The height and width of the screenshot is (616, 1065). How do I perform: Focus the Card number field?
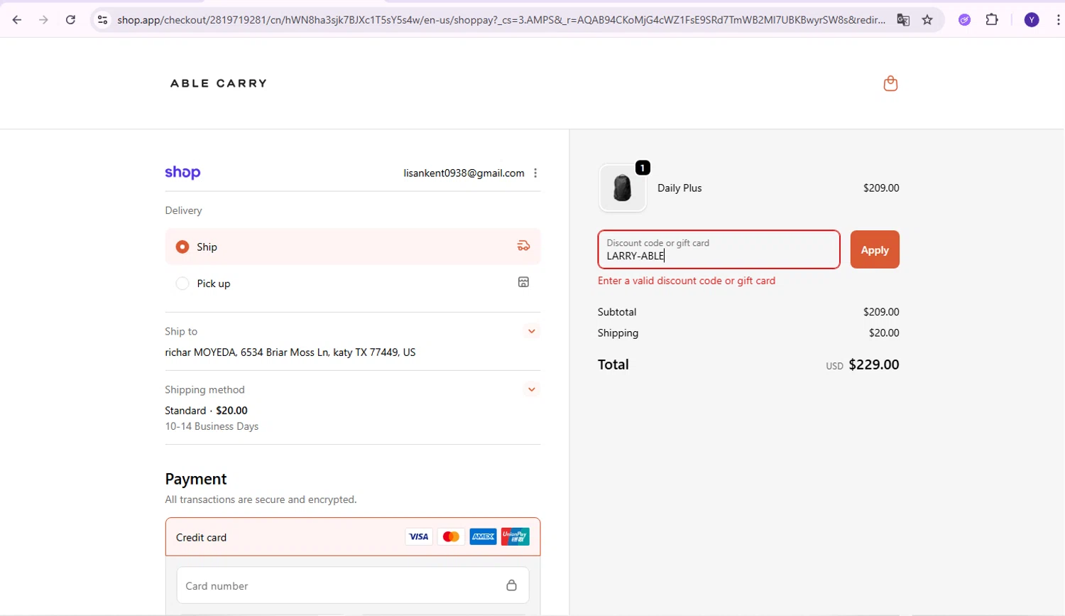353,585
